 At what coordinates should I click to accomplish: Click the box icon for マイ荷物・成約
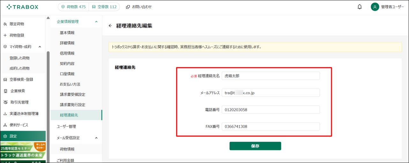pyautogui.click(x=5, y=47)
